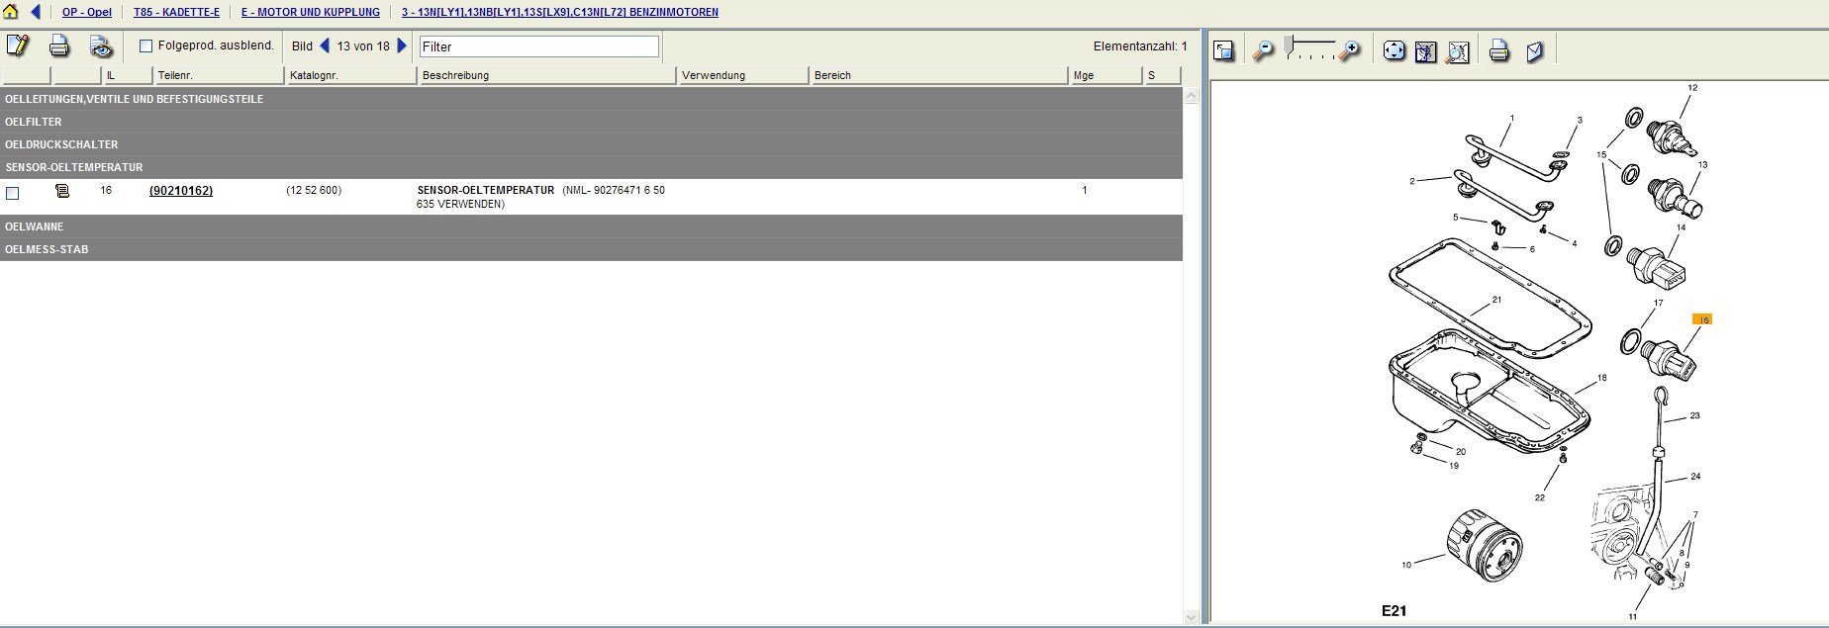Screen dimensions: 1829x628
Task: Open part number 90210162 link
Action: tap(180, 190)
